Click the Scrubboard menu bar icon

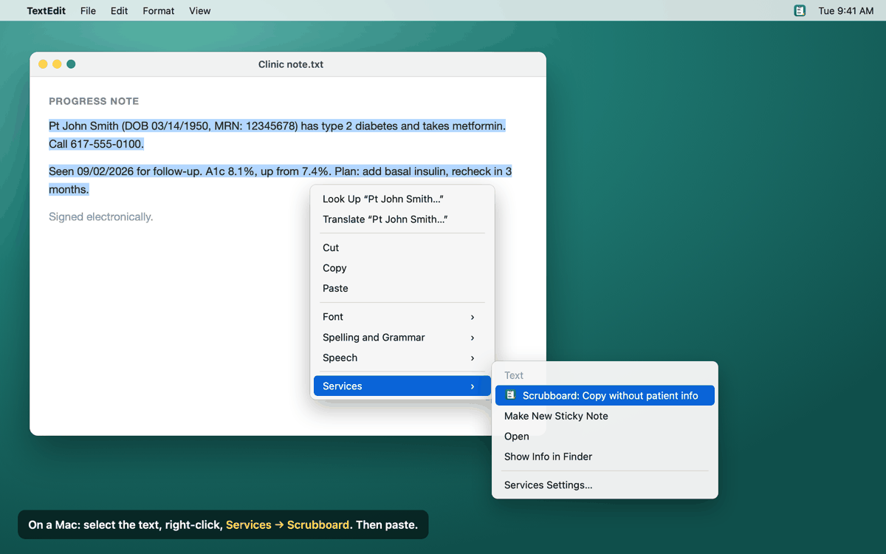(800, 10)
